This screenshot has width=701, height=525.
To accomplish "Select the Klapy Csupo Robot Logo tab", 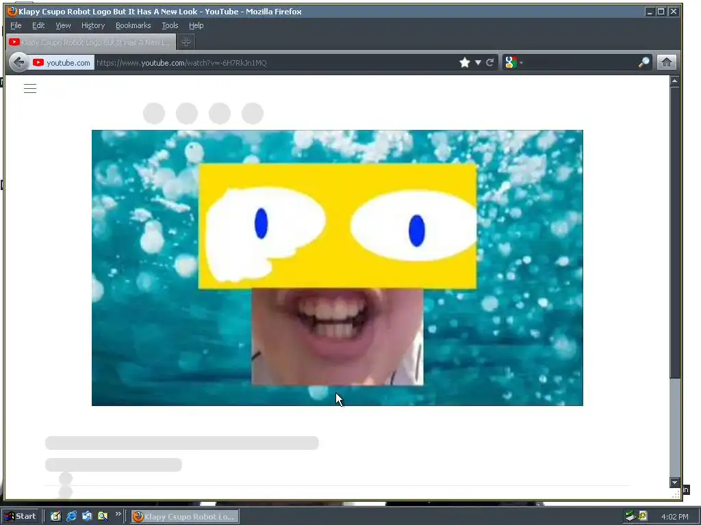I will pos(91,42).
